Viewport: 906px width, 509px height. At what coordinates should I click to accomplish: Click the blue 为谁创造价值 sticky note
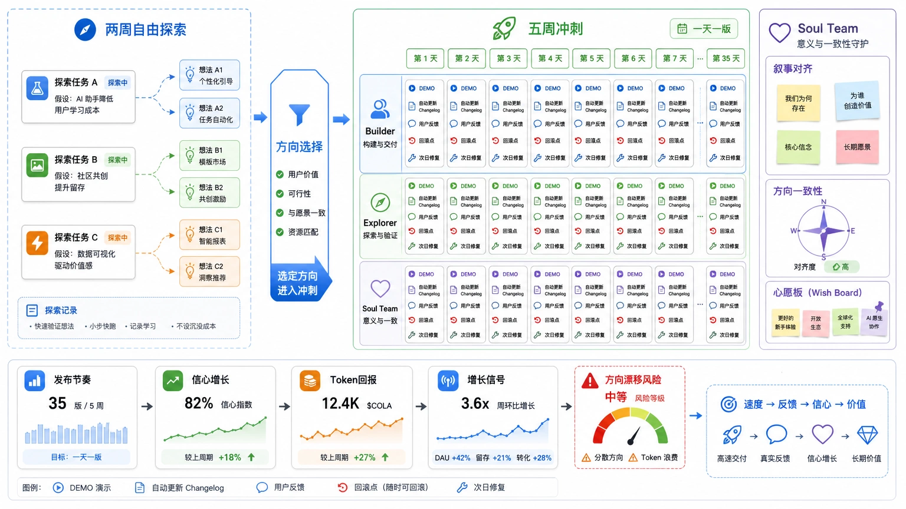pyautogui.click(x=857, y=100)
